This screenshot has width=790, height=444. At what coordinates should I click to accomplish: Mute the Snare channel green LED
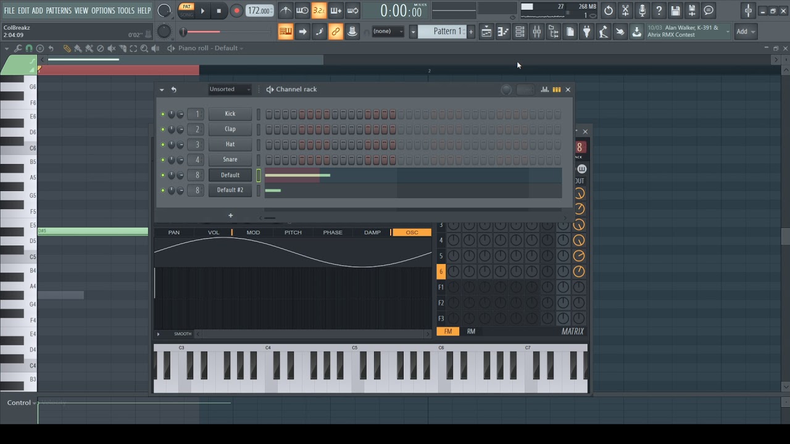(x=163, y=160)
